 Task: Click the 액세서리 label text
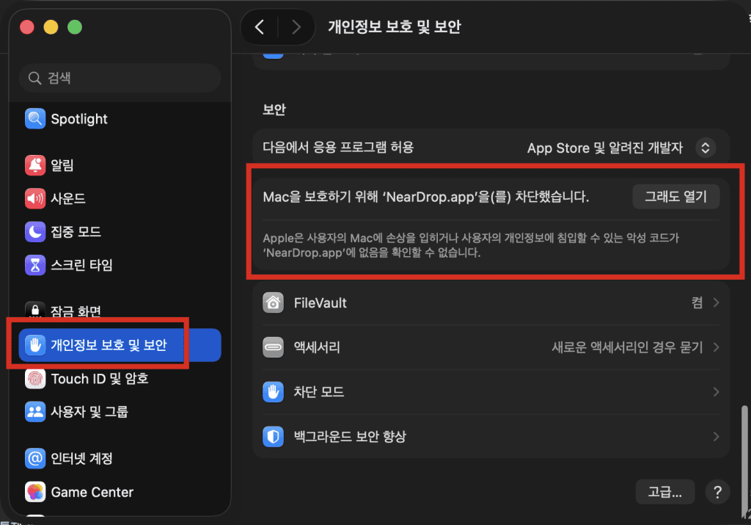[x=317, y=347]
